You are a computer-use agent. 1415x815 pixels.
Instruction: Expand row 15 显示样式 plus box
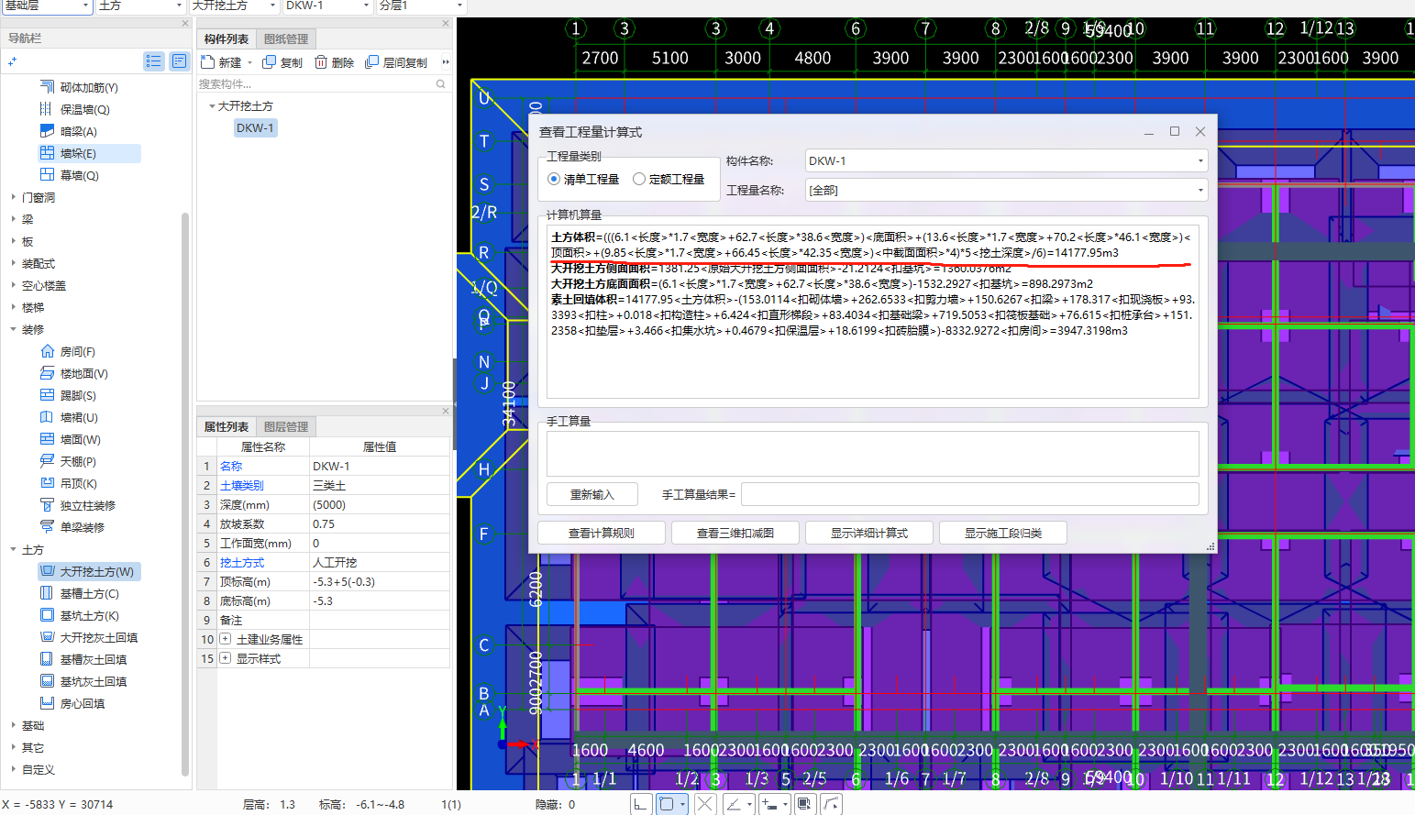click(226, 658)
